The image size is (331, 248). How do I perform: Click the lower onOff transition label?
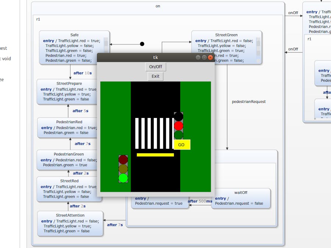pyautogui.click(x=293, y=49)
